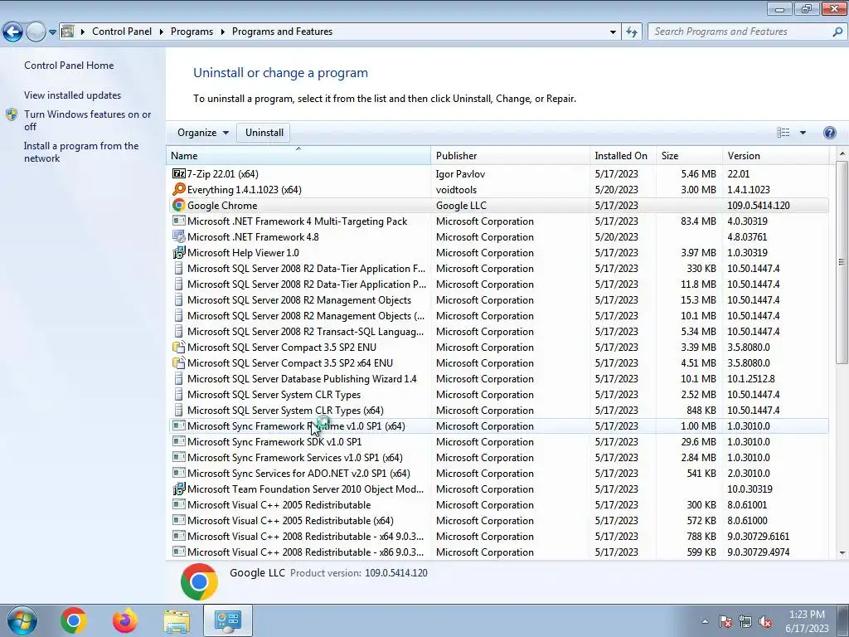This screenshot has height=637, width=849.
Task: Click the Back navigation arrow
Action: click(x=13, y=32)
